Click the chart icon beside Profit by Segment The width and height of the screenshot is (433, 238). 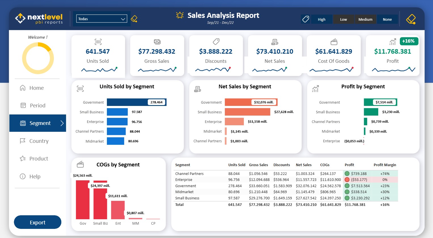pos(315,89)
